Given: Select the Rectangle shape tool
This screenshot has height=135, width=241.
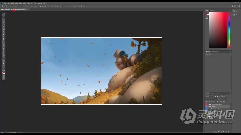Looking at the screenshot, I should click(x=4, y=61).
